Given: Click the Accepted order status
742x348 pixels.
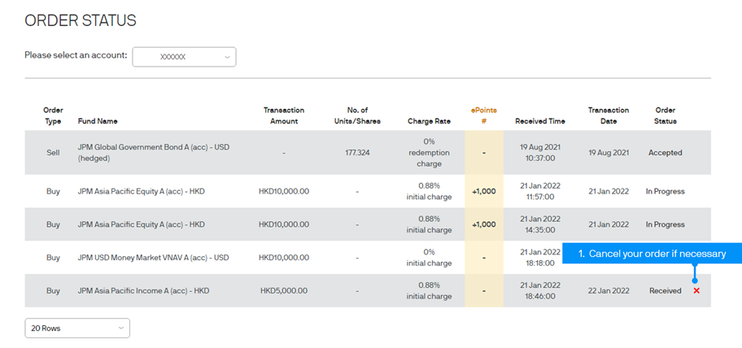Looking at the screenshot, I should [666, 153].
